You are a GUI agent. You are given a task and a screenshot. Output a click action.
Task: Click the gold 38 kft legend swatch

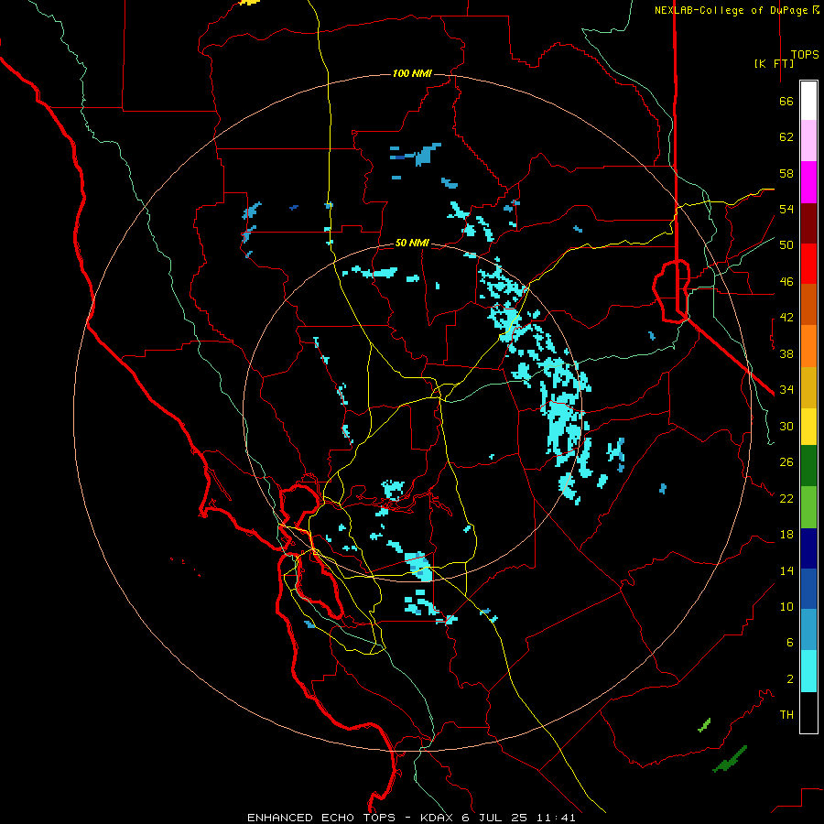click(808, 387)
